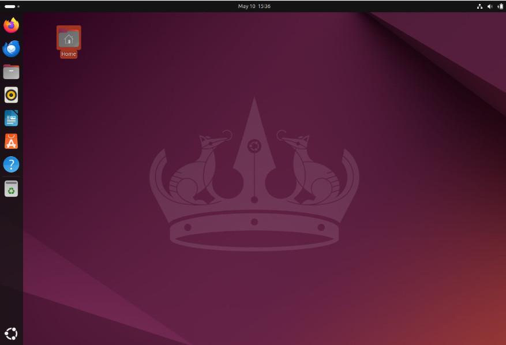Adjust sound via the volume control area
Screen dimensions: 506x345
click(x=490, y=6)
